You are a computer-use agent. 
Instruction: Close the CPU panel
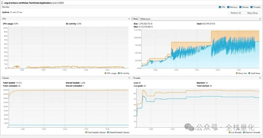tap(129, 19)
